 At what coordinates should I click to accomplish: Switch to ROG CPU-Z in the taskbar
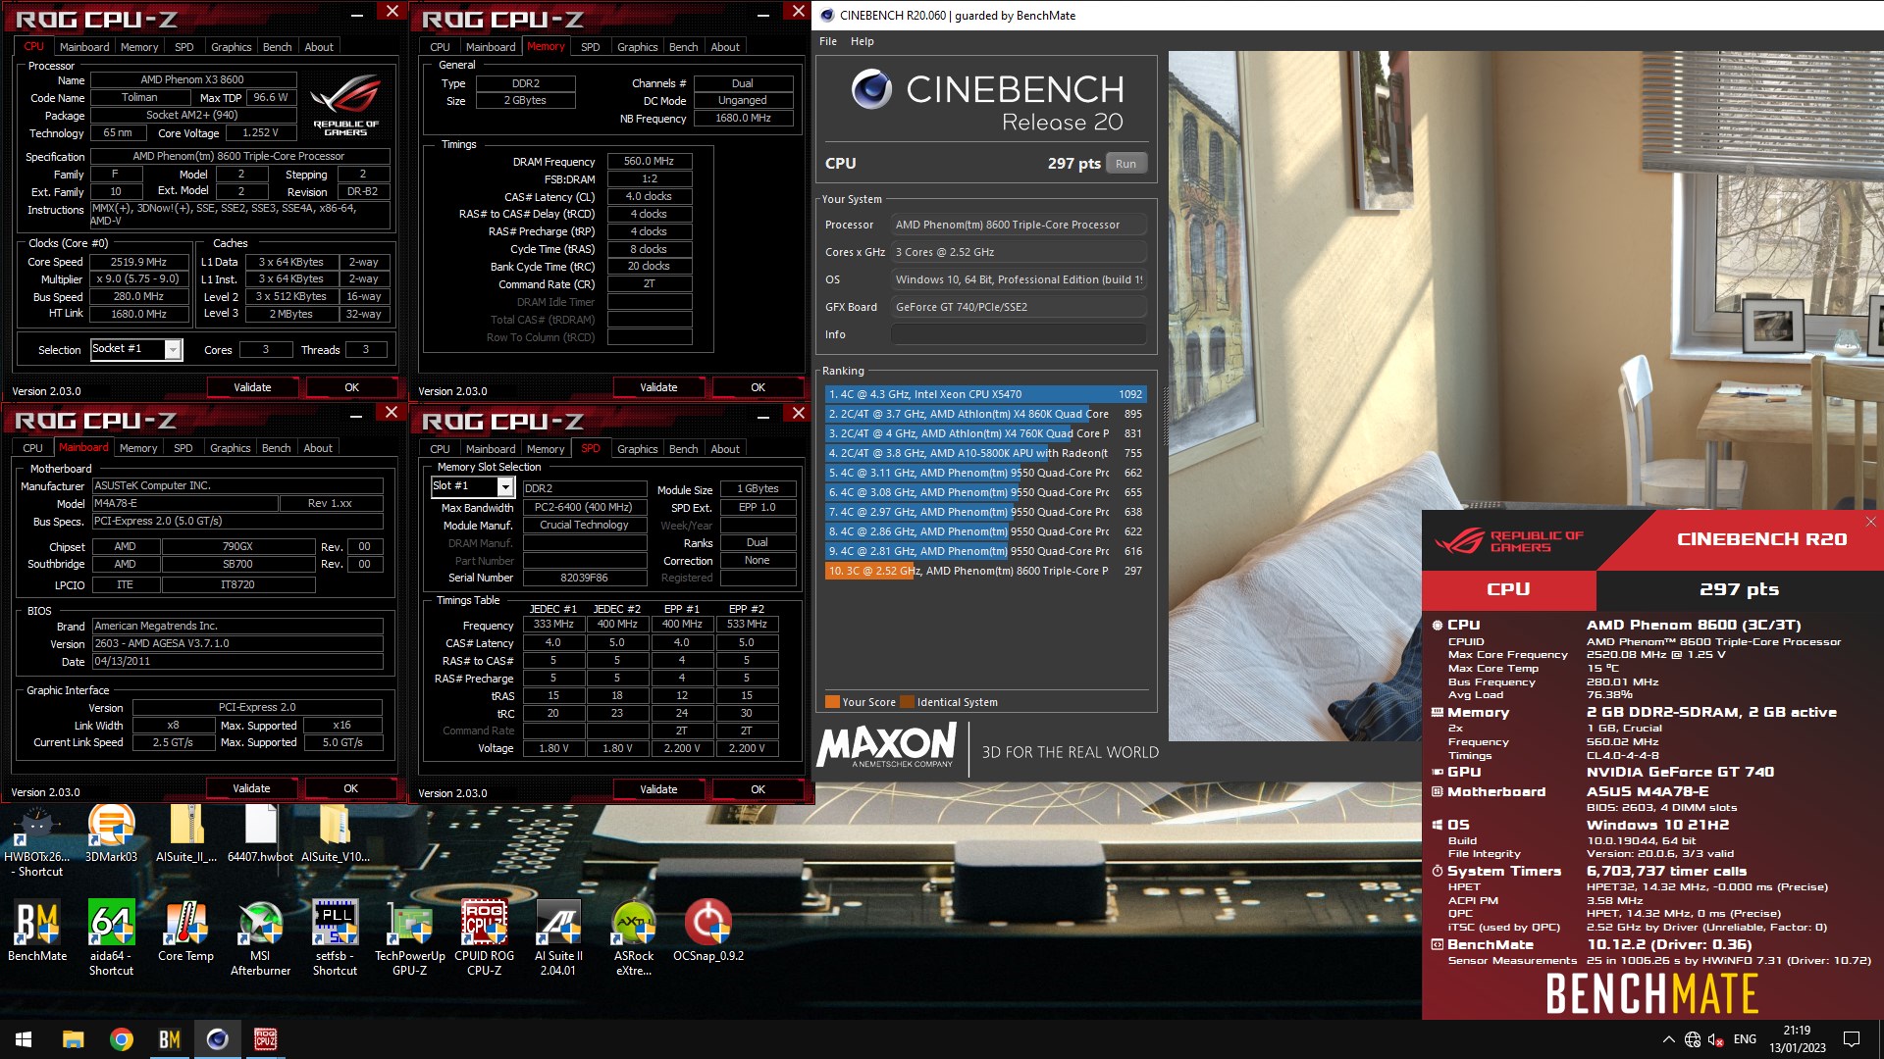point(265,1039)
